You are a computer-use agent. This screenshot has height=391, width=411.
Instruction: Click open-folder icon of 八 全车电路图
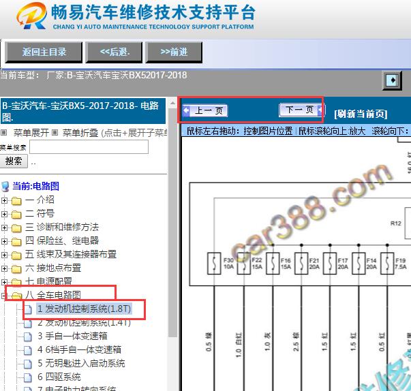(x=16, y=296)
